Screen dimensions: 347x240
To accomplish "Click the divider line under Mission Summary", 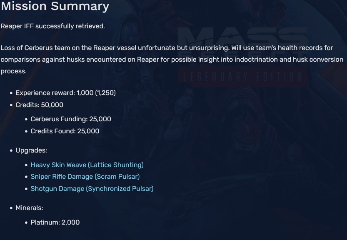I will [x=173, y=16].
